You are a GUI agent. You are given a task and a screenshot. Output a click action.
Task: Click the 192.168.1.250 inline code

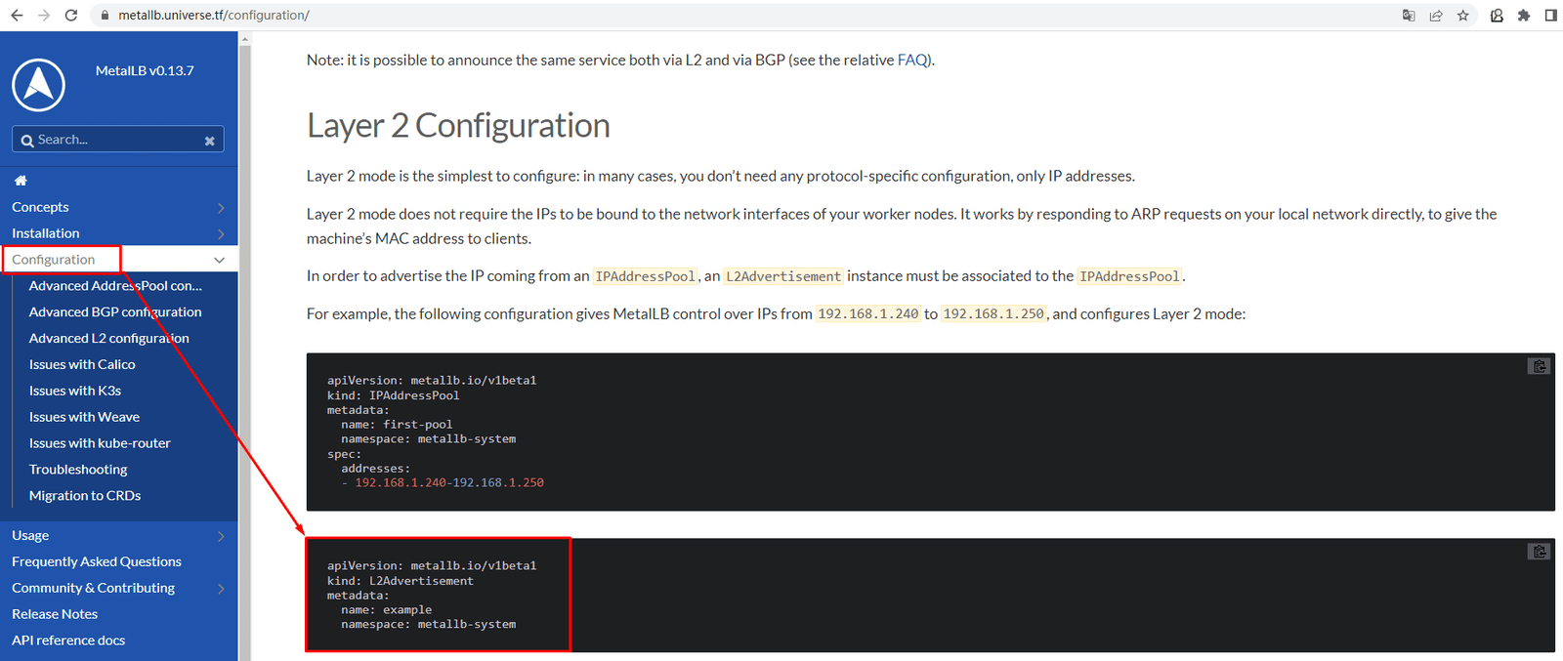(993, 314)
